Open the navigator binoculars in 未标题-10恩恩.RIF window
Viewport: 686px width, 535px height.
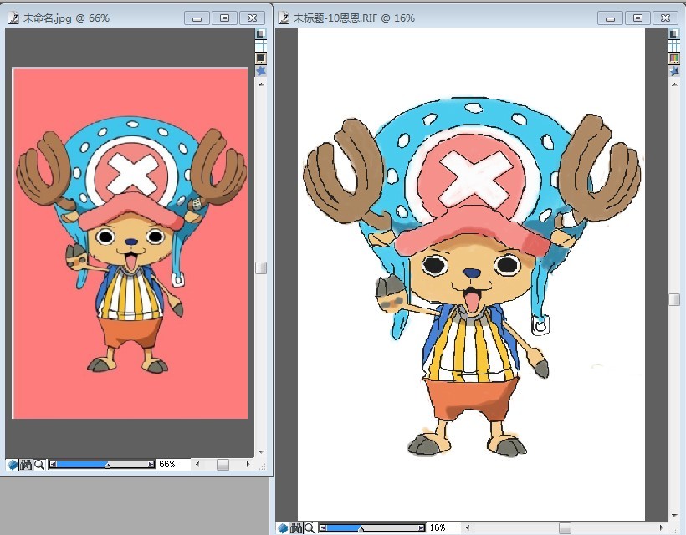(x=296, y=528)
